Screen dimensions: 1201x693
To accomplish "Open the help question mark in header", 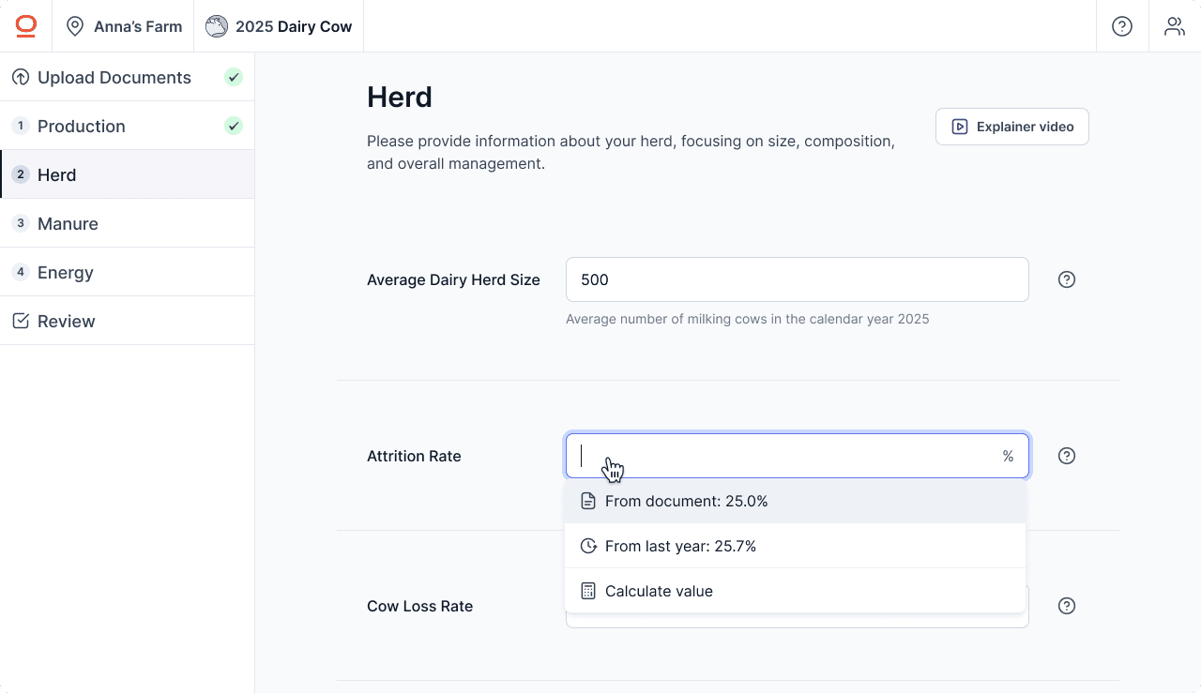I will tap(1122, 26).
